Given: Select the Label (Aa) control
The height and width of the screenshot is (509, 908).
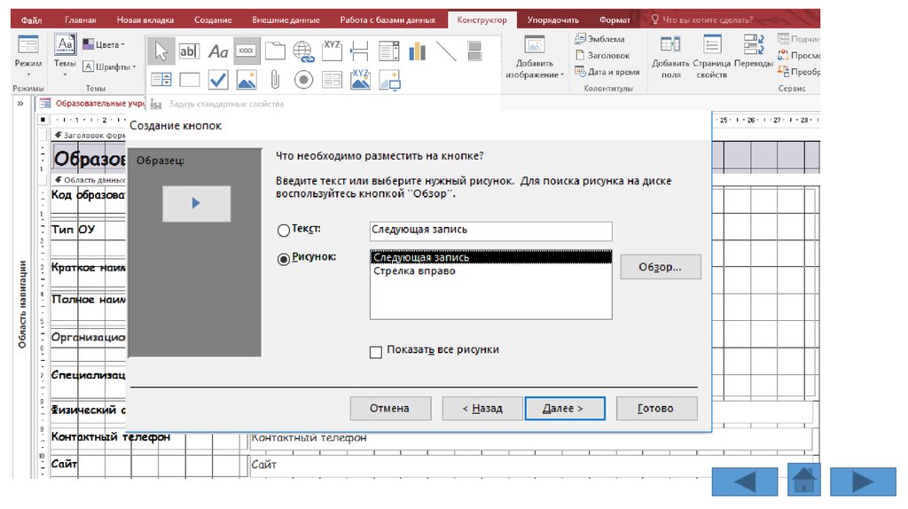Looking at the screenshot, I should click(x=218, y=51).
